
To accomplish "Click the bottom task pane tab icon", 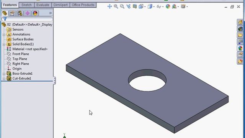I will pyautogui.click(x=240, y=61).
